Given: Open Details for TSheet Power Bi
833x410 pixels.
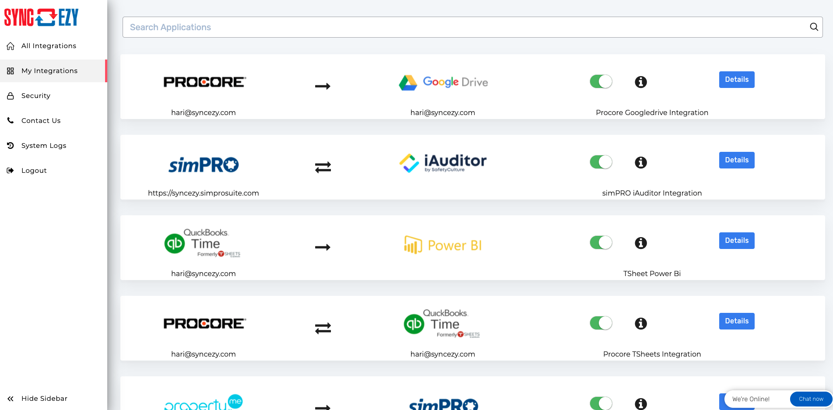Looking at the screenshot, I should point(736,240).
